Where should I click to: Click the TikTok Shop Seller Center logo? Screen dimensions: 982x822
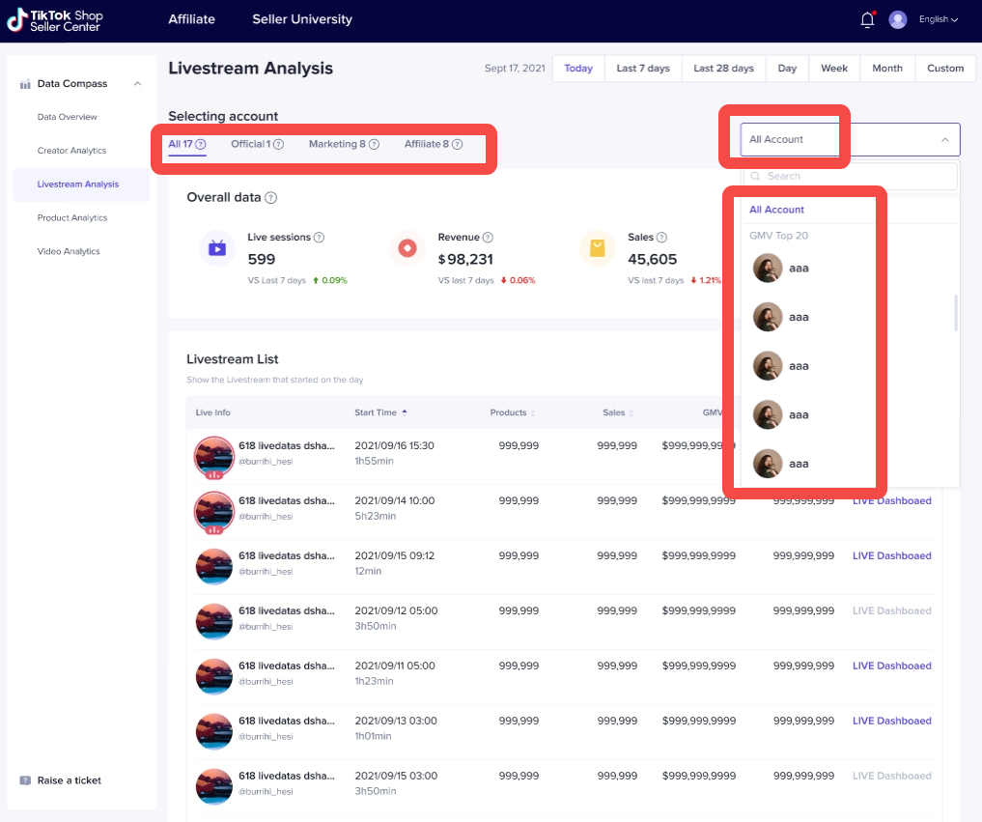(55, 20)
